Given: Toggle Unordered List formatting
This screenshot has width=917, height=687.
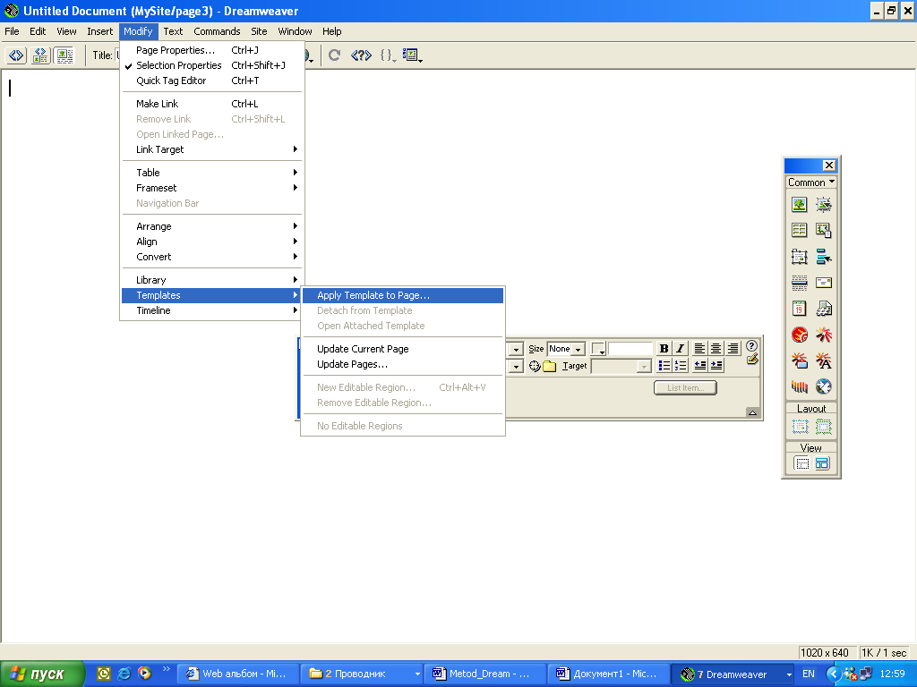Looking at the screenshot, I should pyautogui.click(x=664, y=366).
